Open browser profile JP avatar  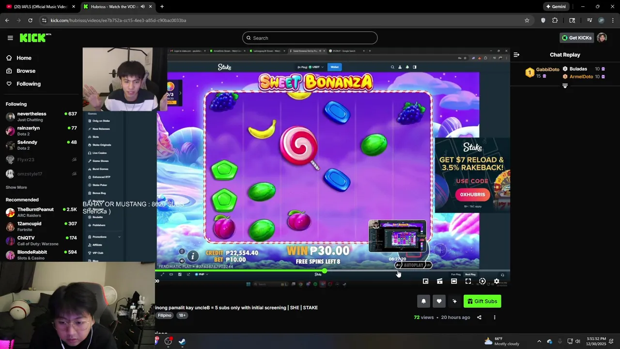tap(601, 20)
